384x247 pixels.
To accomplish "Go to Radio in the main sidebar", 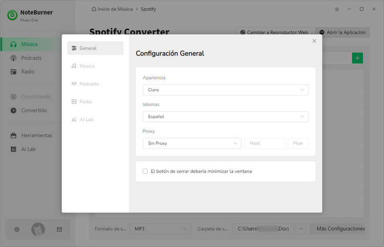I will (28, 72).
